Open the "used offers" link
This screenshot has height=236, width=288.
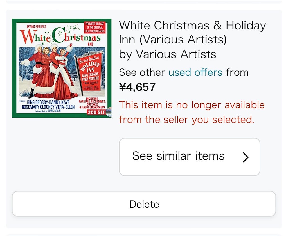click(x=195, y=72)
